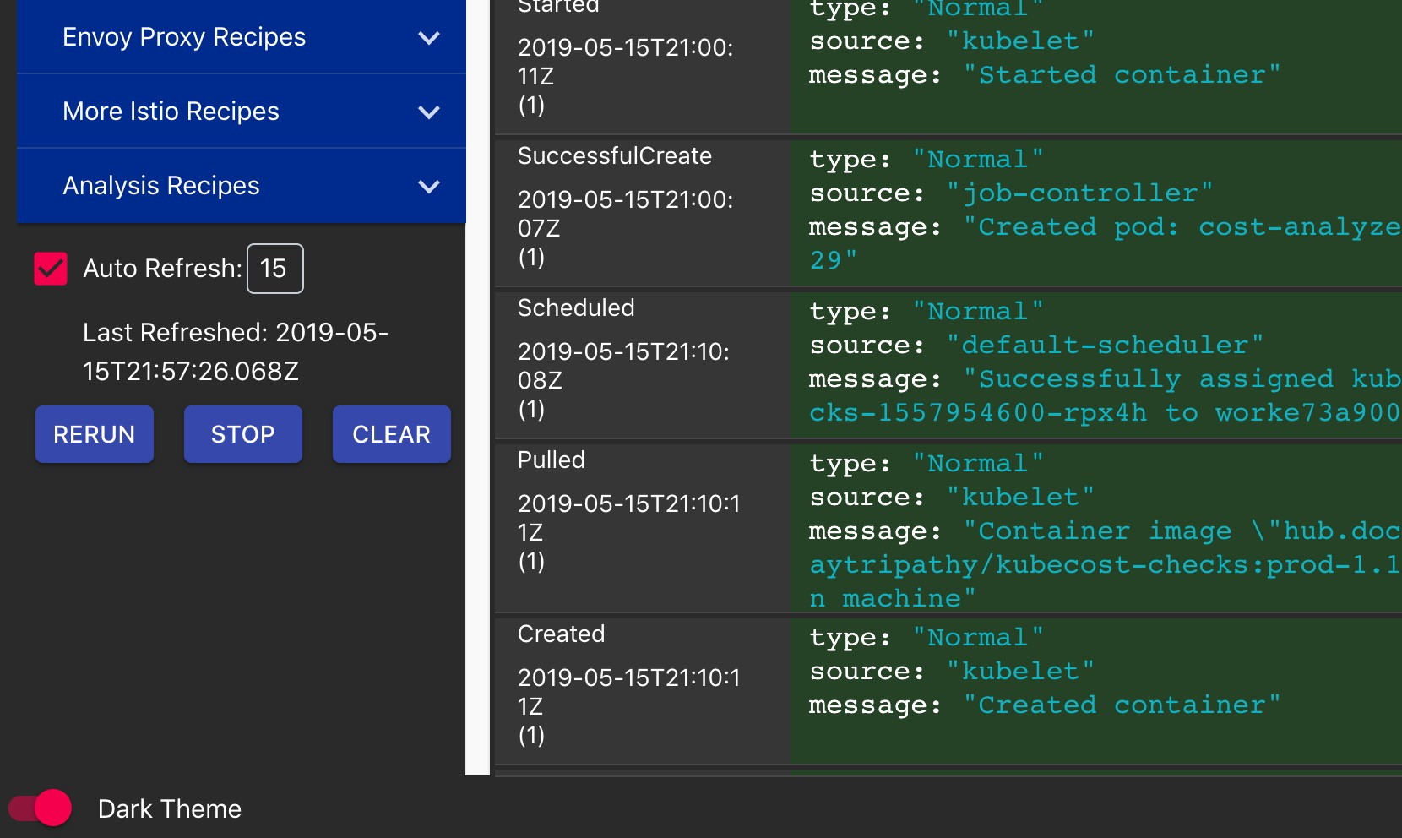Expand the Analysis Recipes chevron
The image size is (1402, 838).
(429, 187)
